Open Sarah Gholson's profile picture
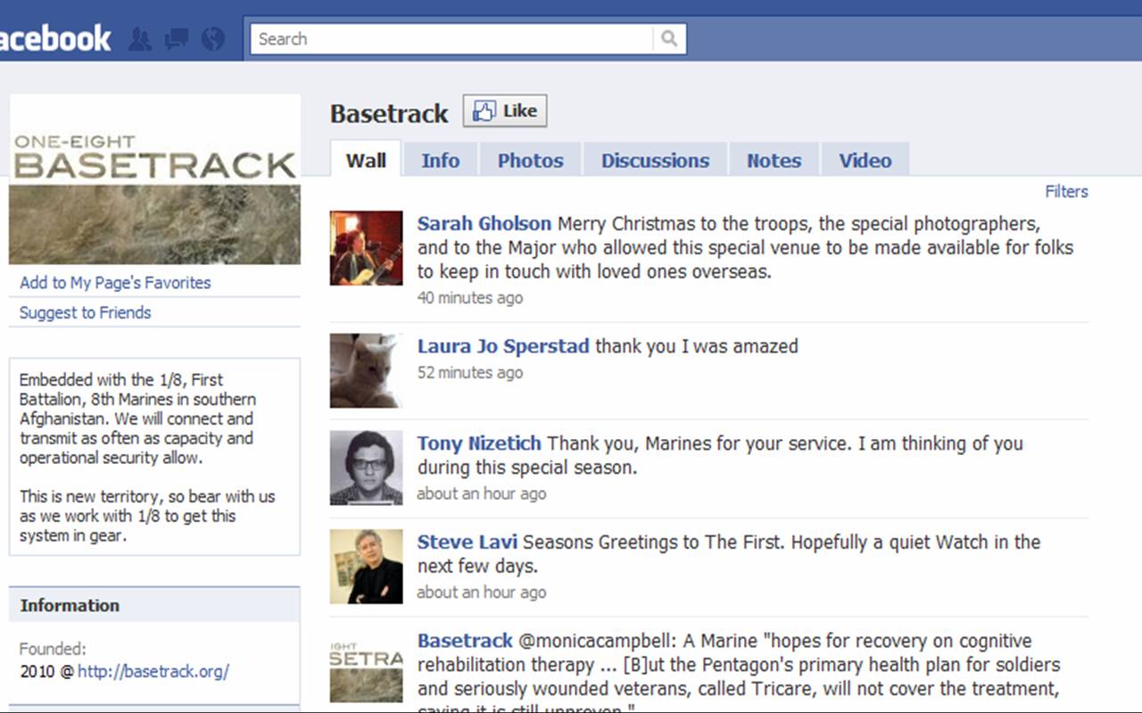Screen dimensions: 1142x713 coord(366,248)
